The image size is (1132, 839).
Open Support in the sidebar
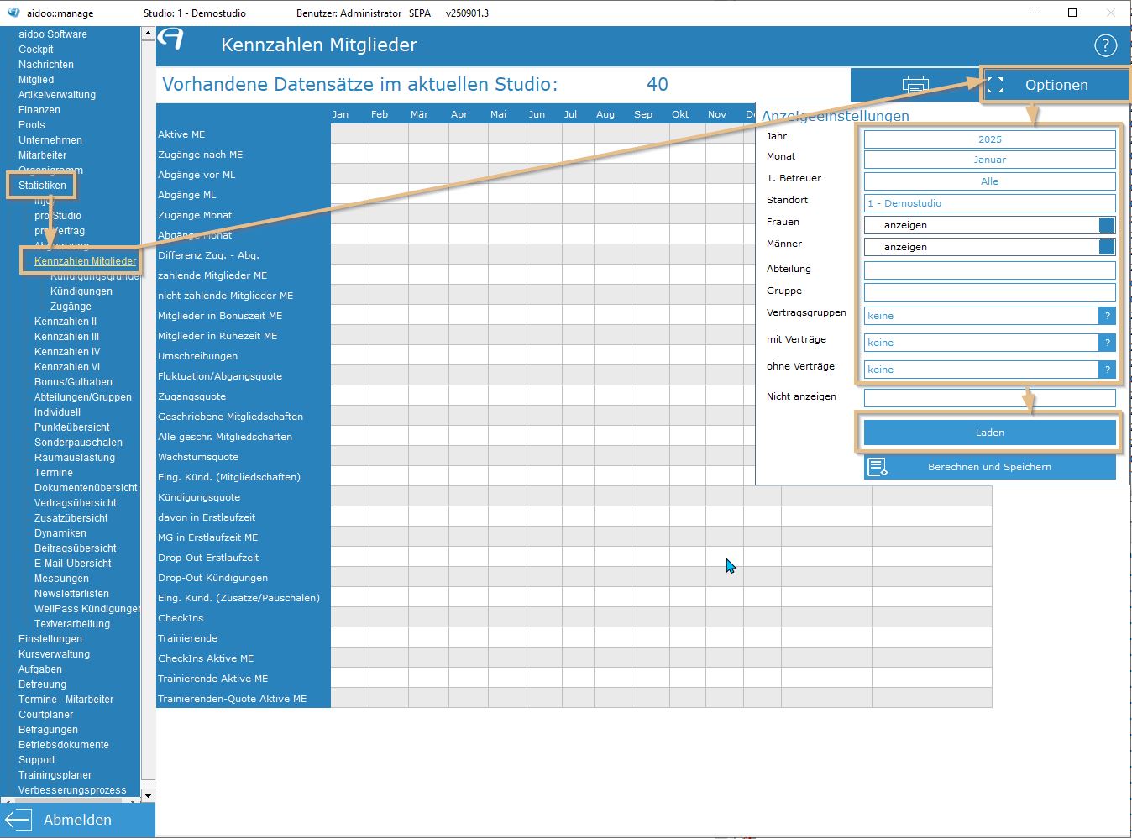pos(37,760)
